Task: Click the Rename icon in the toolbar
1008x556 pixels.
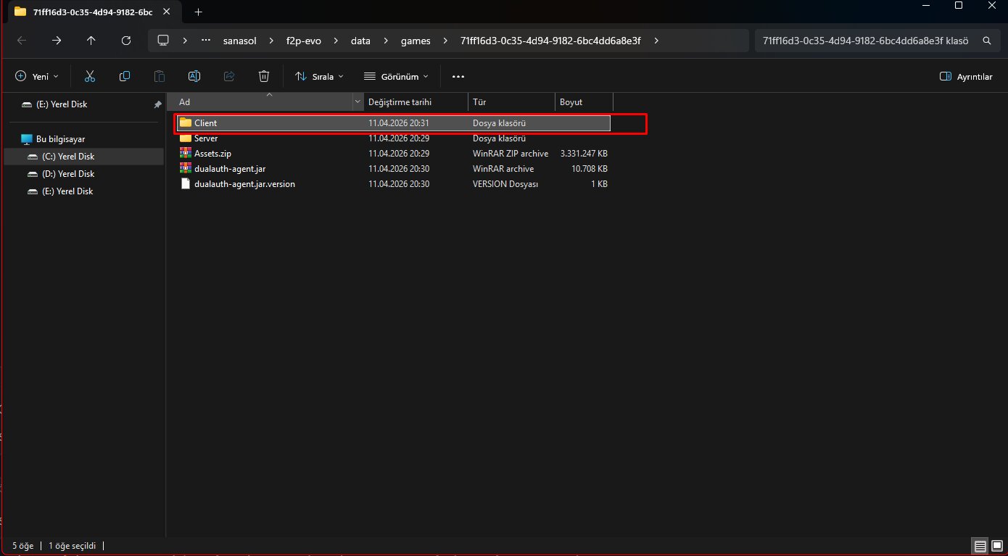Action: click(x=194, y=76)
